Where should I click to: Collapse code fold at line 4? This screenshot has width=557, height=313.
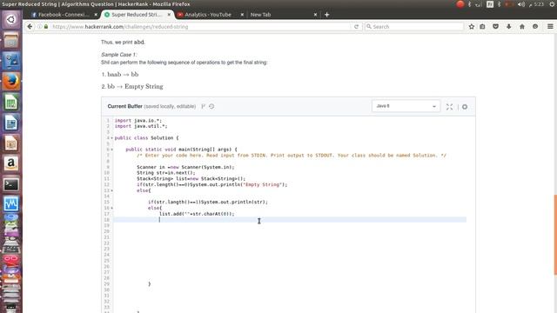click(112, 138)
